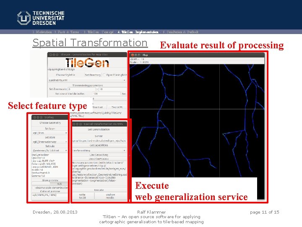The height and width of the screenshot is (227, 302).
Task: Go to '1. Motivation' section in slide navigation
Action: tap(42, 32)
